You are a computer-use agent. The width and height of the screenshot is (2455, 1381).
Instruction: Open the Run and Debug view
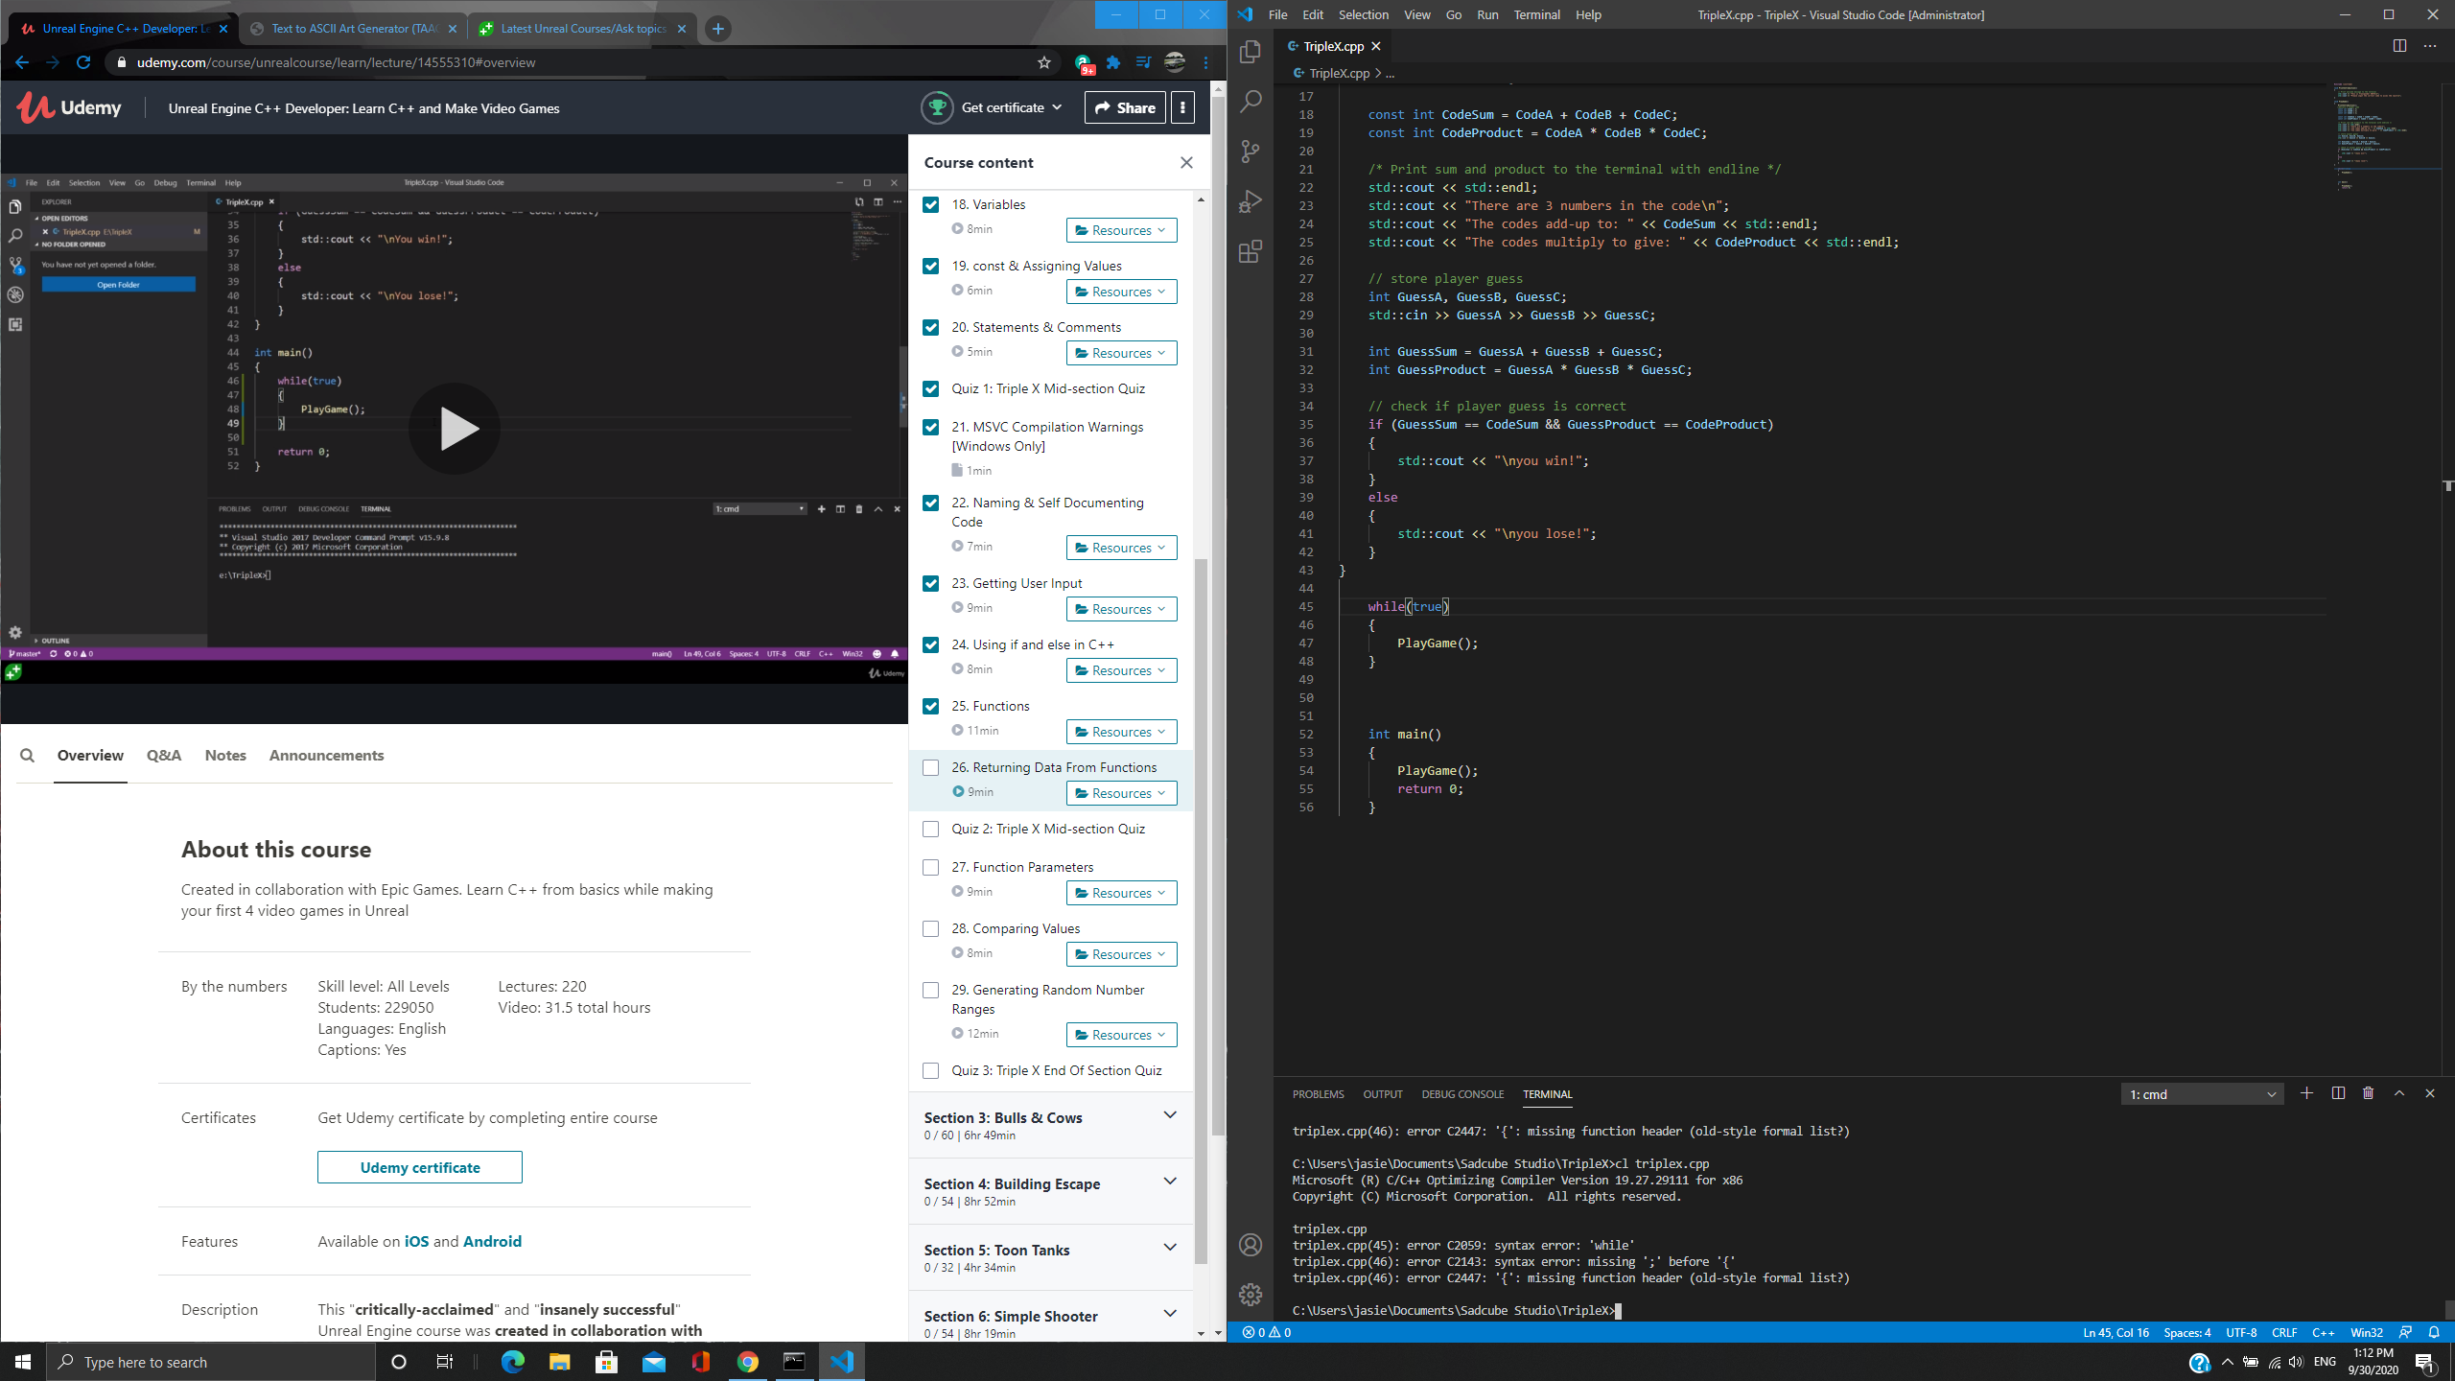coord(1251,201)
